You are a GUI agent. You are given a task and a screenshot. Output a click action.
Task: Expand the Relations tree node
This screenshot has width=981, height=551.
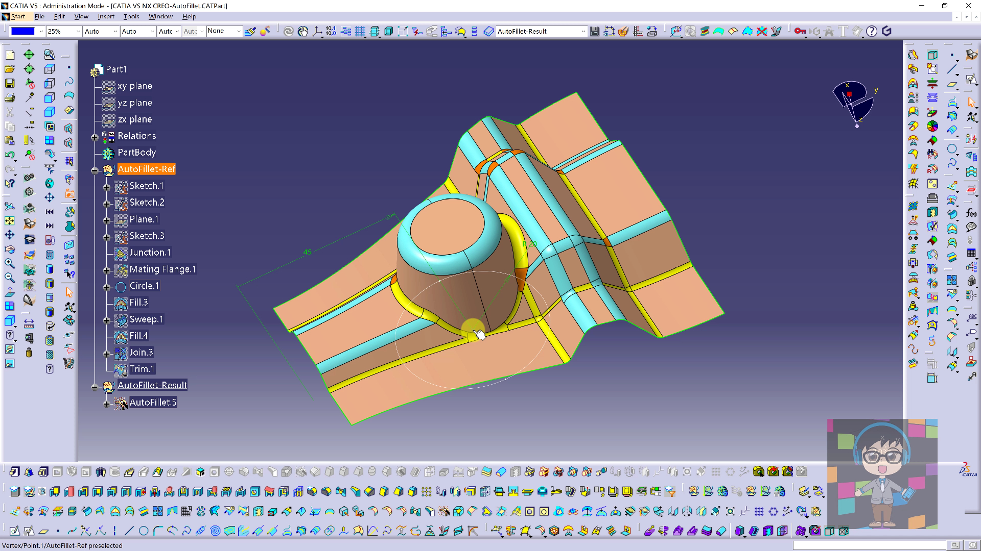coord(95,137)
